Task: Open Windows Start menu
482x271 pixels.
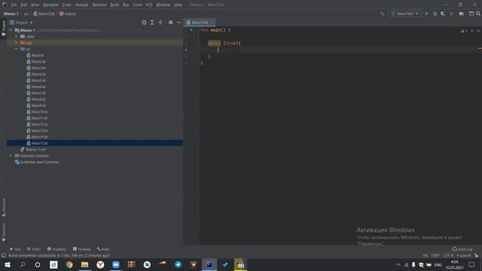Action: coord(7,264)
